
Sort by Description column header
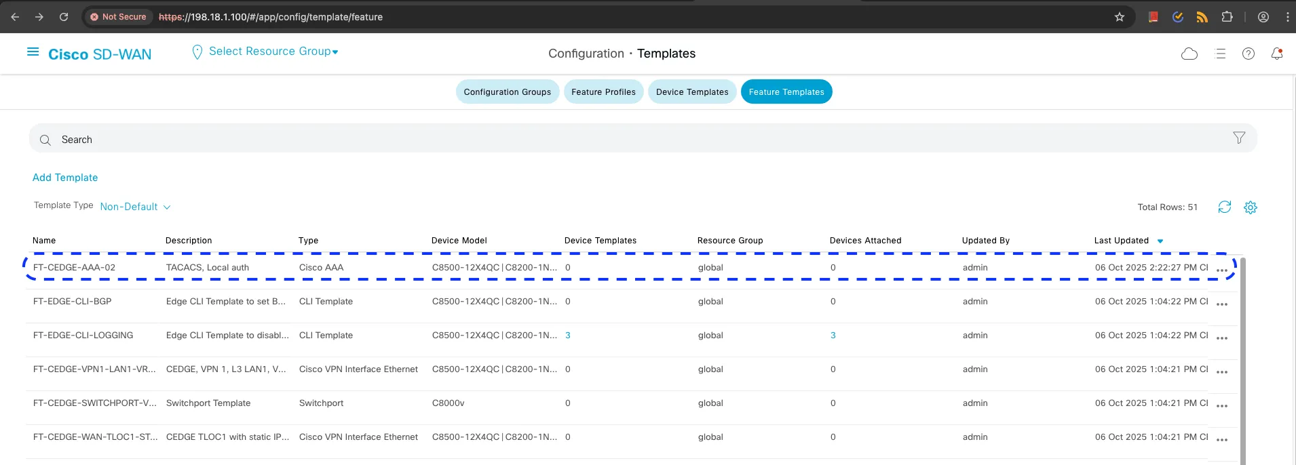tap(189, 241)
